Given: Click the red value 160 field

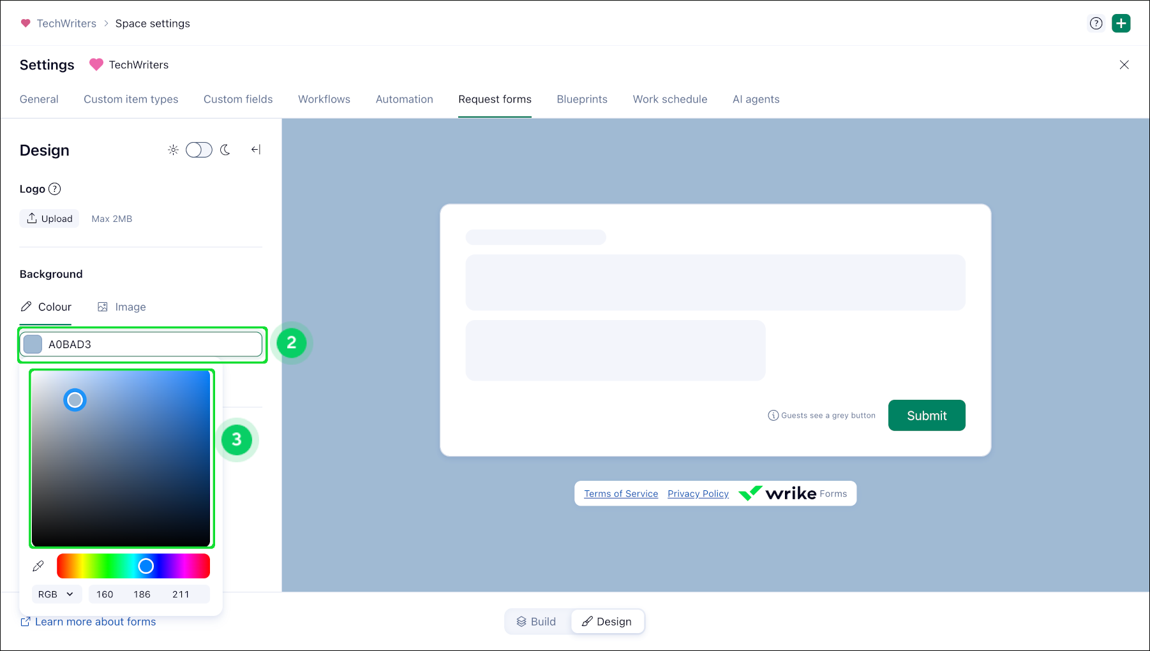Looking at the screenshot, I should 105,594.
